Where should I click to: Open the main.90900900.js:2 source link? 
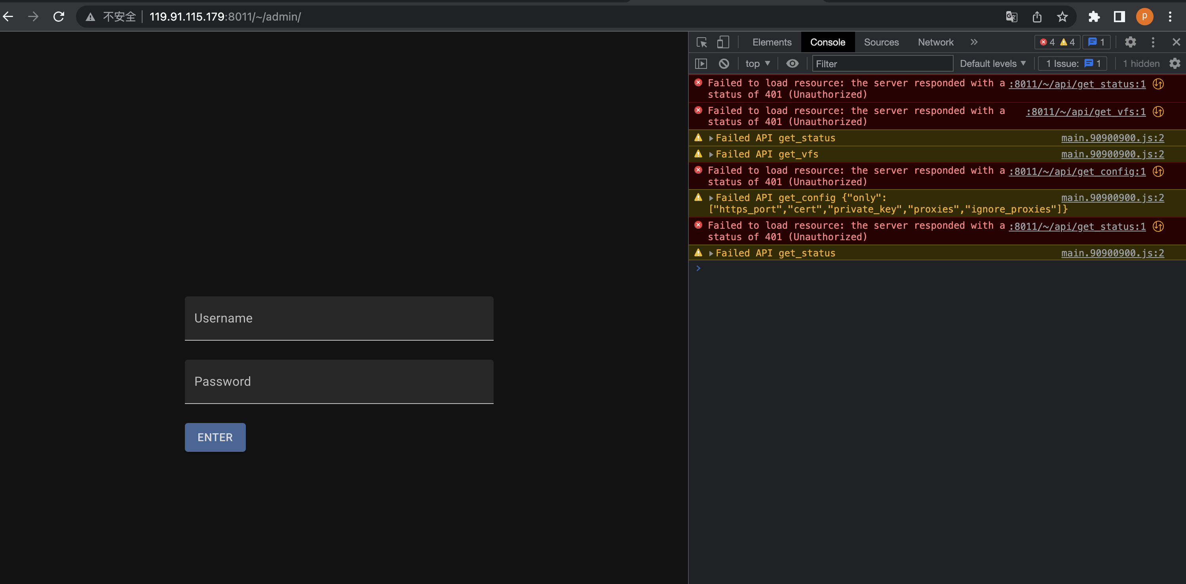(1112, 138)
